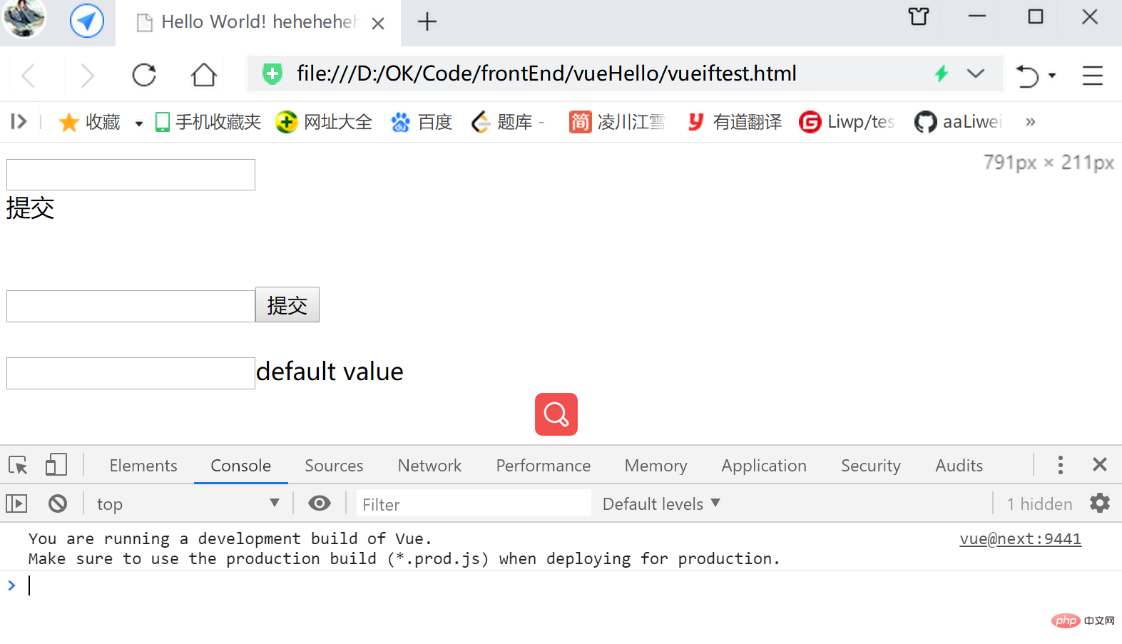This screenshot has width=1122, height=644.
Task: Click the user avatar in the title bar
Action: [24, 18]
